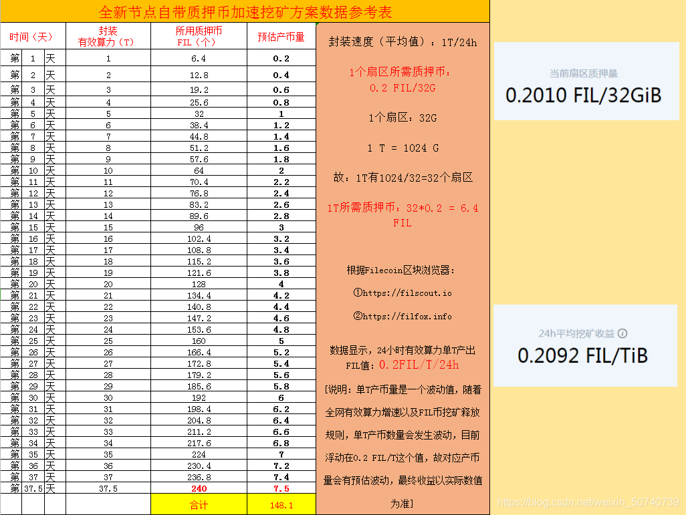The width and height of the screenshot is (686, 515).
Task: Select pledged FIL cell 115.2
Action: tap(199, 261)
